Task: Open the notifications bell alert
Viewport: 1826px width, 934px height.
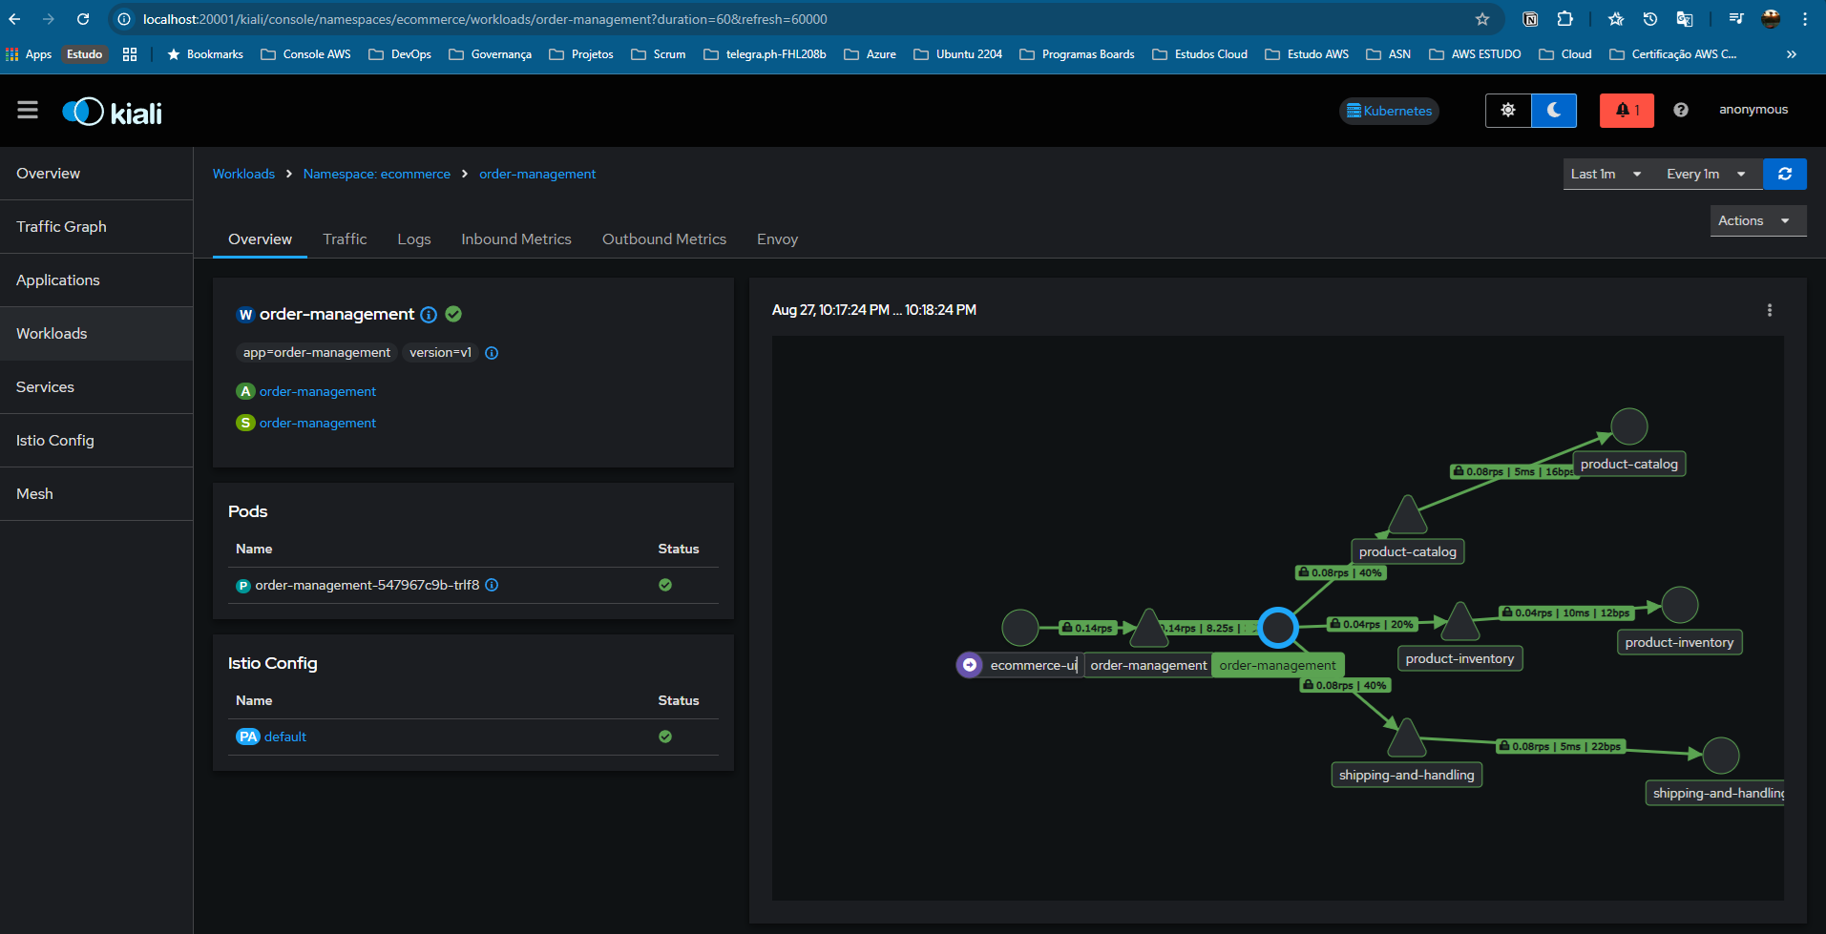Action: coord(1627,111)
